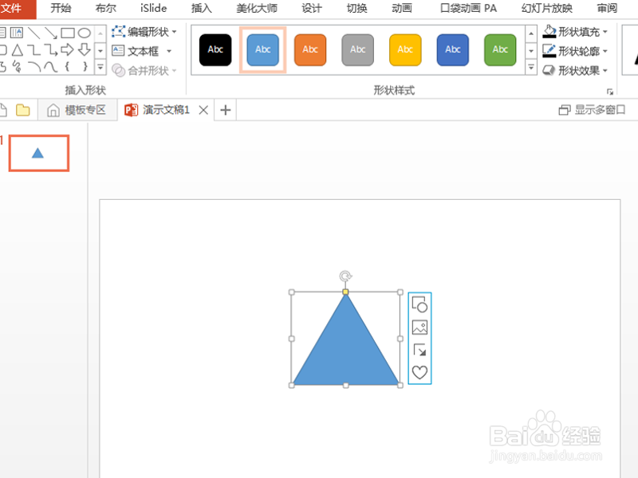Select the isosceles triangle shape

coord(17,50)
